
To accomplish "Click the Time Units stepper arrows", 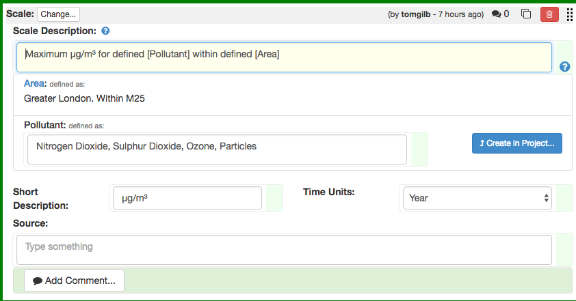I will pos(547,198).
